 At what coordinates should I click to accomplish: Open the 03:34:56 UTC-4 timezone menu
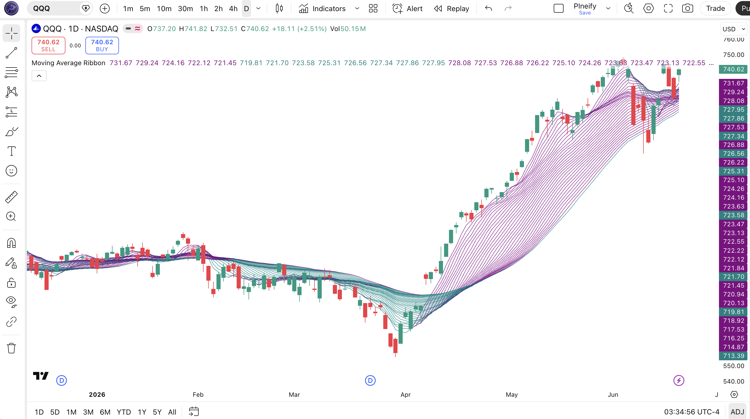[692, 412]
